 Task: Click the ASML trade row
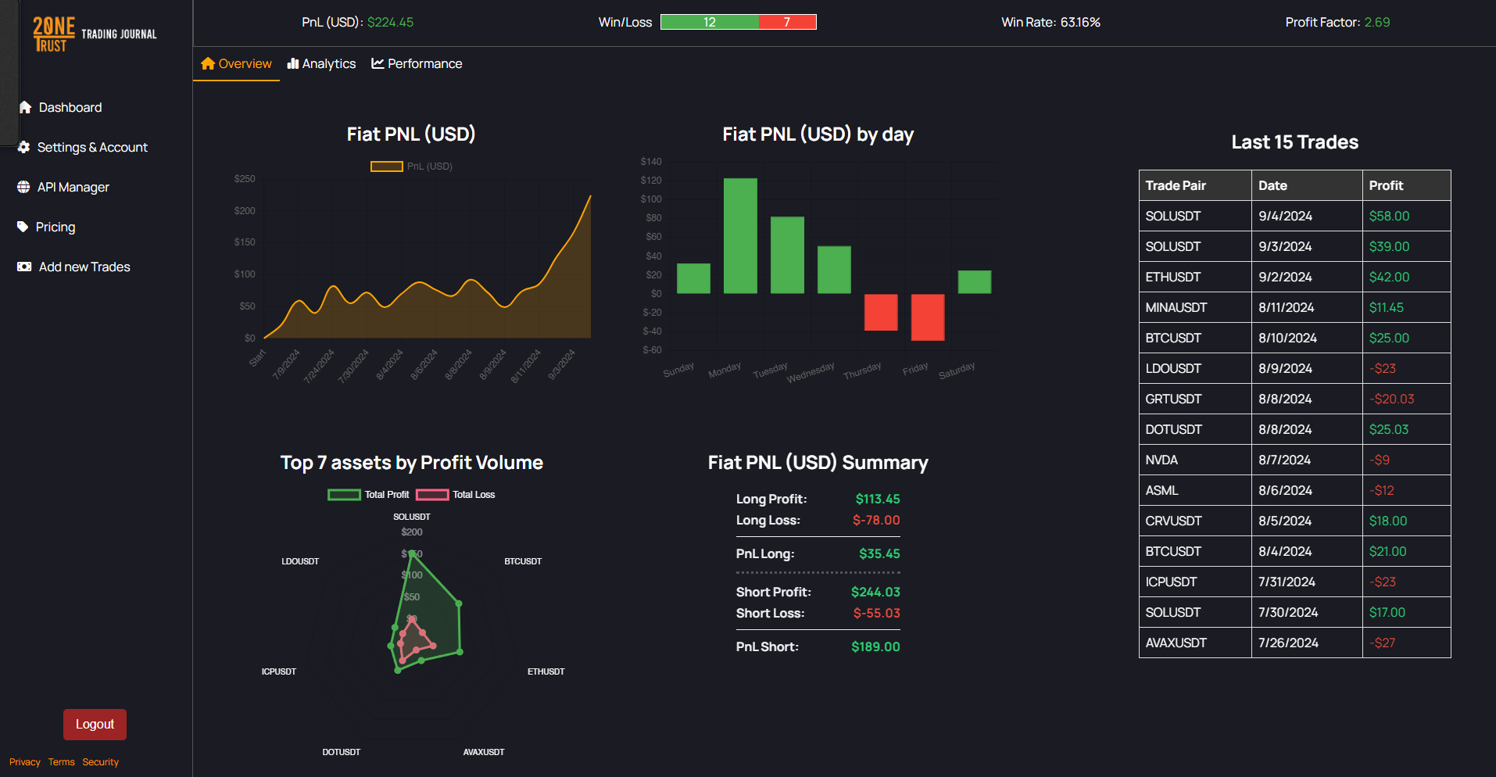coord(1295,490)
